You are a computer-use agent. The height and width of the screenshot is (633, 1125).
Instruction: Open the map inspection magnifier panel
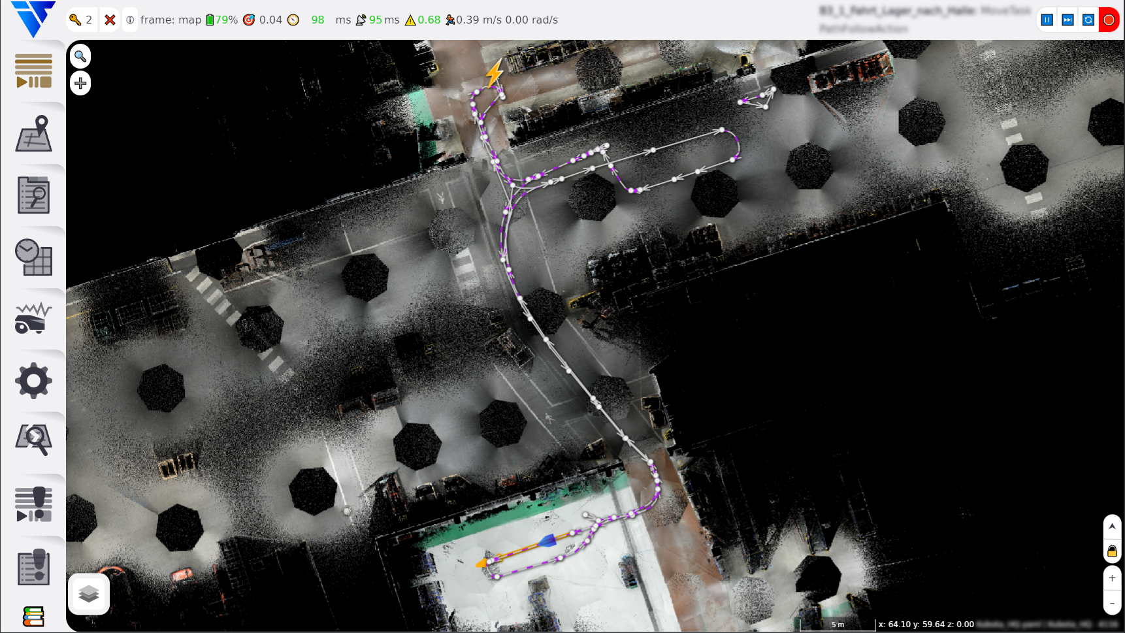[x=33, y=440]
